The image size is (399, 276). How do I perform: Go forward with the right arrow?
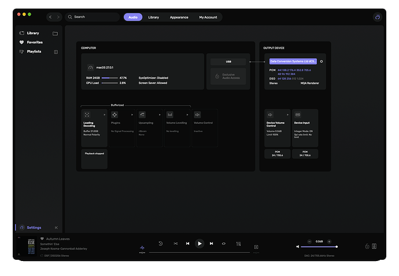[58, 17]
